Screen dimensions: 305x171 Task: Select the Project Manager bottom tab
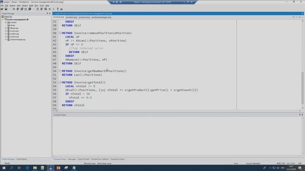8,159
